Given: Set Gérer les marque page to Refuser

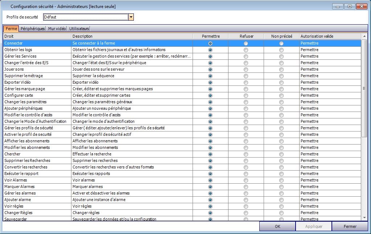Looking at the screenshot, I should click(246, 89).
